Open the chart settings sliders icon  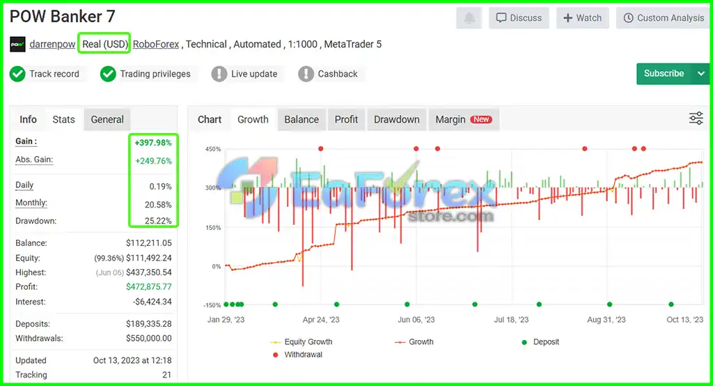point(696,118)
